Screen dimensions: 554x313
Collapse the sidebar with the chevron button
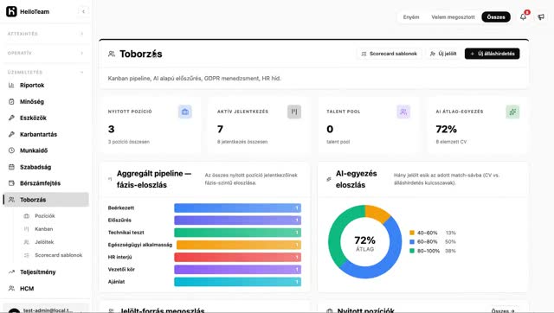[83, 11]
